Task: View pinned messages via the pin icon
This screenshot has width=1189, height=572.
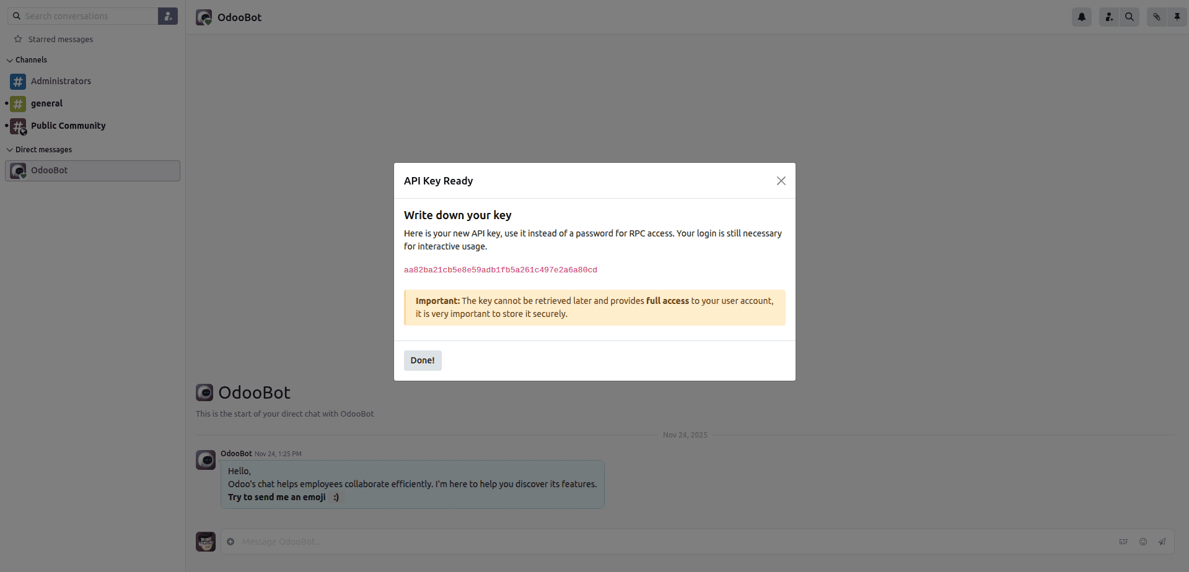Action: click(x=1177, y=17)
